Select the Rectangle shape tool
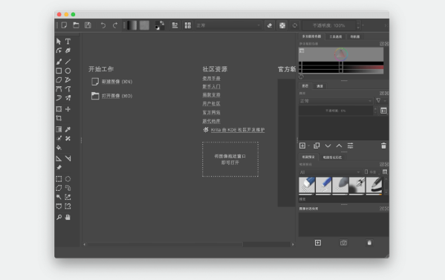 [59, 71]
